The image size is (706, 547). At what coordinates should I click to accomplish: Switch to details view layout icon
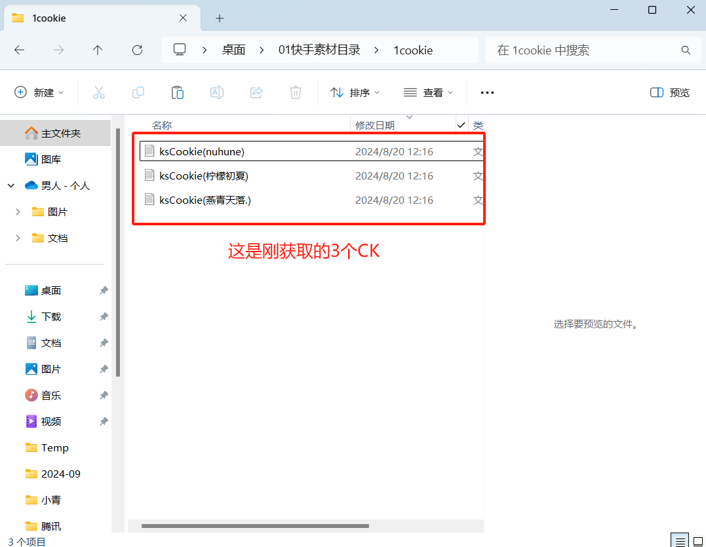[680, 541]
